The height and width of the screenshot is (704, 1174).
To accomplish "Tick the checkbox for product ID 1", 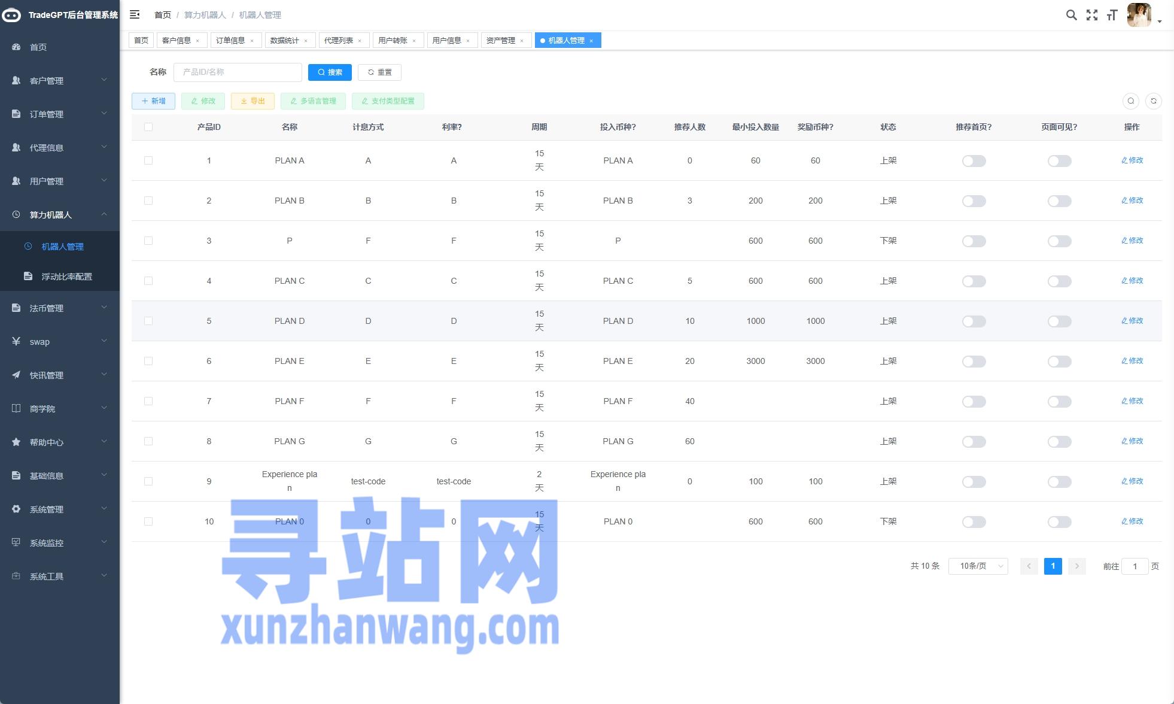I will coord(148,160).
